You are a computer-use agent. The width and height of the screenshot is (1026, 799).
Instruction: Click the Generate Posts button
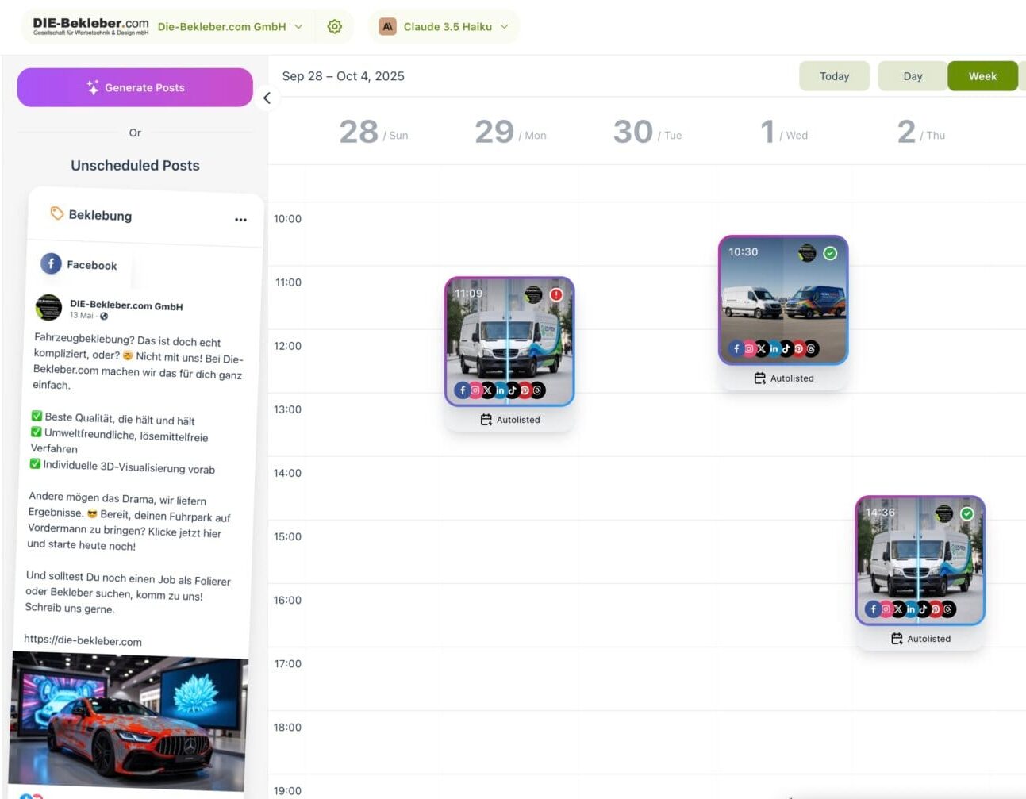coord(135,87)
